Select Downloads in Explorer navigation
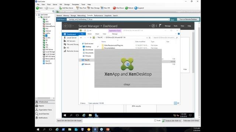 [89, 50]
